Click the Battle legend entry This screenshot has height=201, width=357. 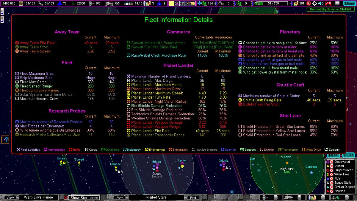pos(75,150)
